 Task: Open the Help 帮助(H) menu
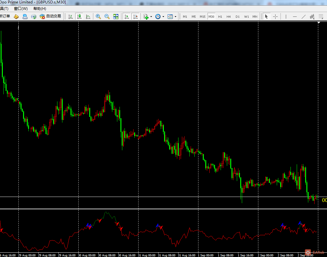(40, 8)
